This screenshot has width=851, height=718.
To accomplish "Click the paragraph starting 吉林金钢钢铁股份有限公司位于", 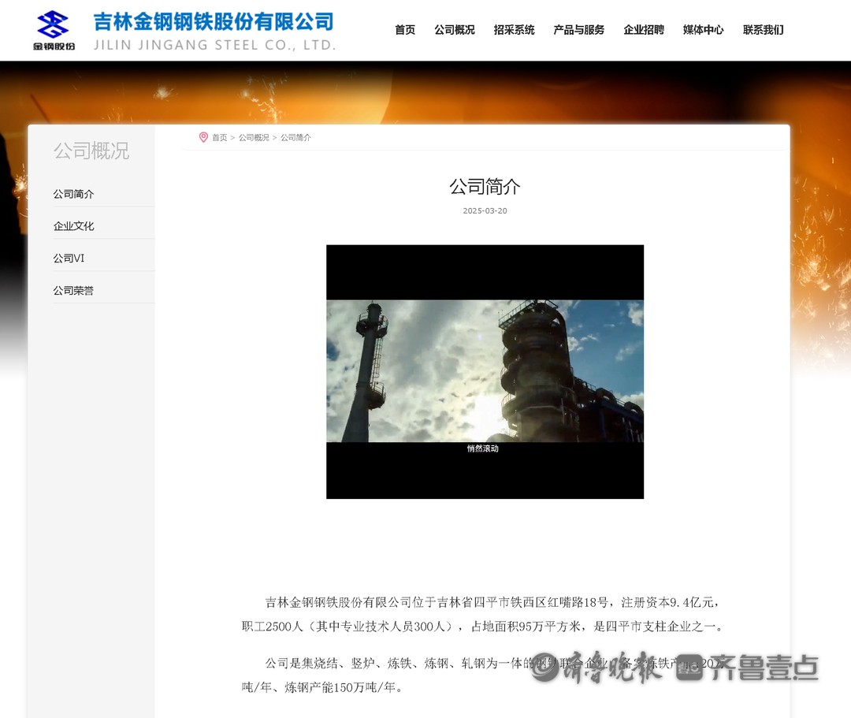I will coord(483,614).
